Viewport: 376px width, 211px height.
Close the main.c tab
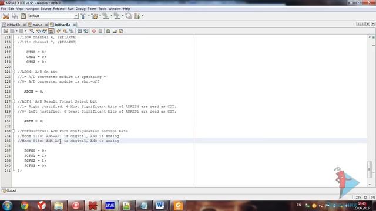click(x=46, y=25)
